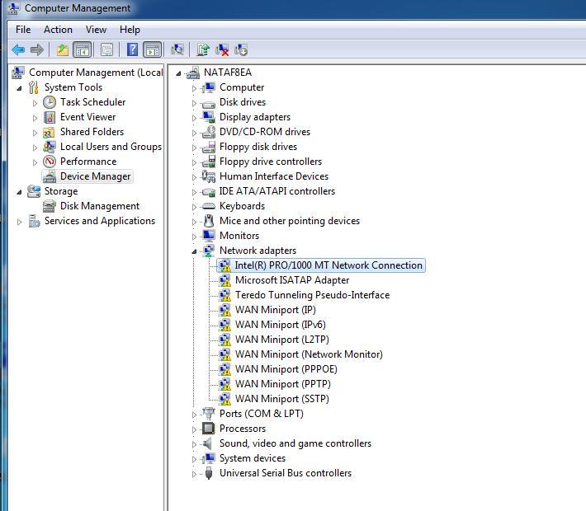Screen dimensions: 586x511
Task: Select the Computer category
Action: [242, 87]
